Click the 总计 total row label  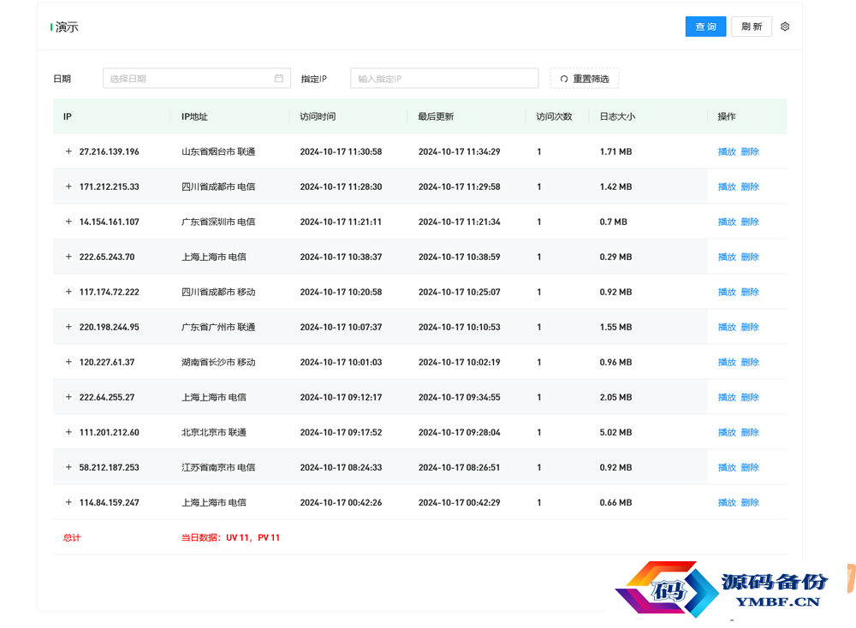click(x=72, y=537)
